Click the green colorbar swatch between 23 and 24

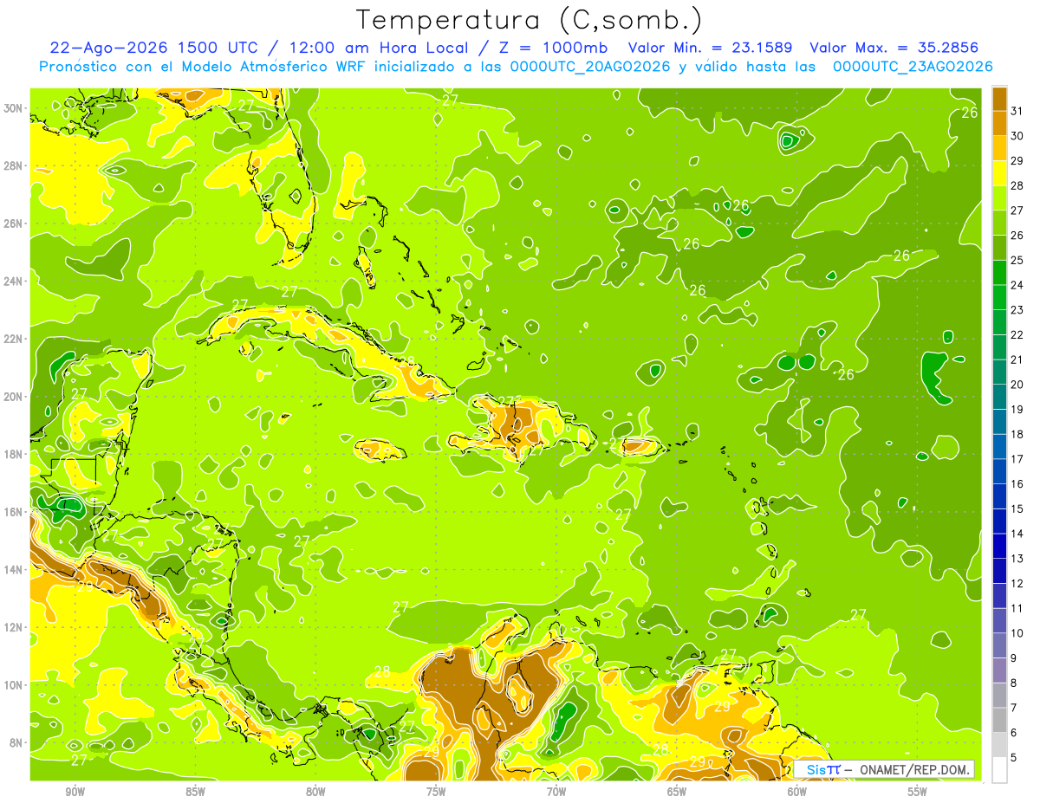coord(999,297)
